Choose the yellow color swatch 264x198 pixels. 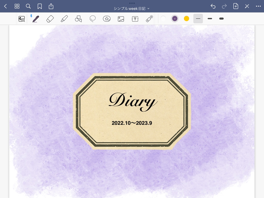[x=186, y=19]
